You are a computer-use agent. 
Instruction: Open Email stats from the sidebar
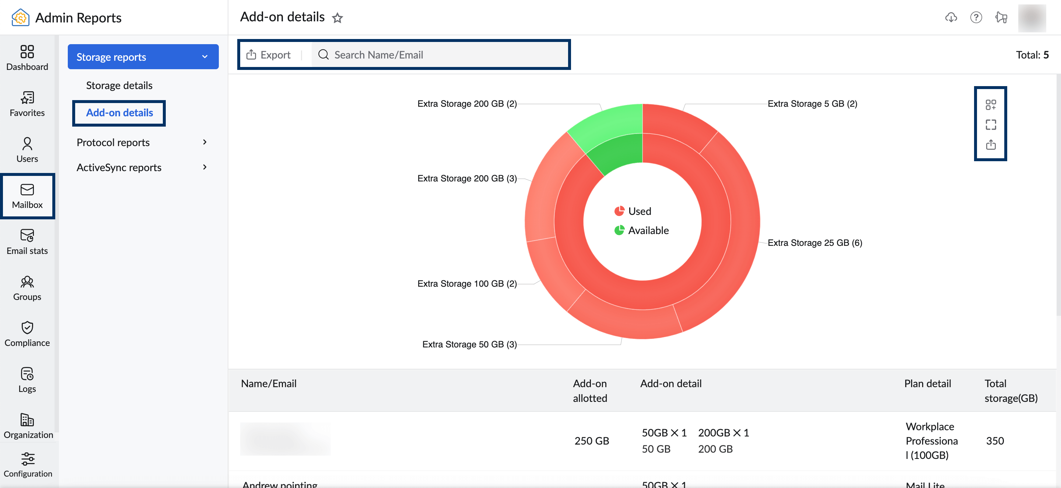pos(27,241)
